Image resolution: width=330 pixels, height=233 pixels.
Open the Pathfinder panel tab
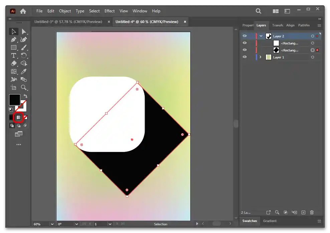pos(304,25)
